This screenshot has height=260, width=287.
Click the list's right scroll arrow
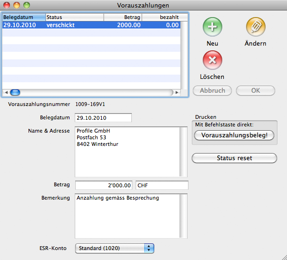[x=177, y=92]
